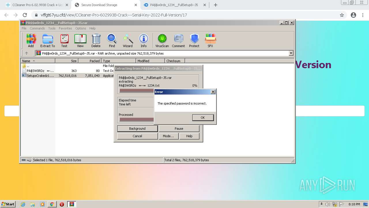Sort by the Modified column header
This screenshot has height=208, width=369.
coord(150,61)
